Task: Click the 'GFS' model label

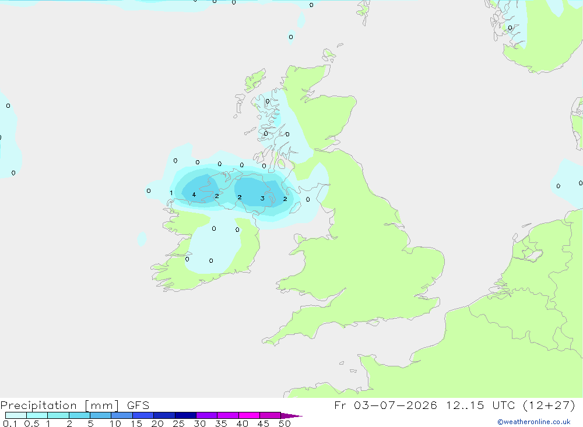Action: point(138,405)
